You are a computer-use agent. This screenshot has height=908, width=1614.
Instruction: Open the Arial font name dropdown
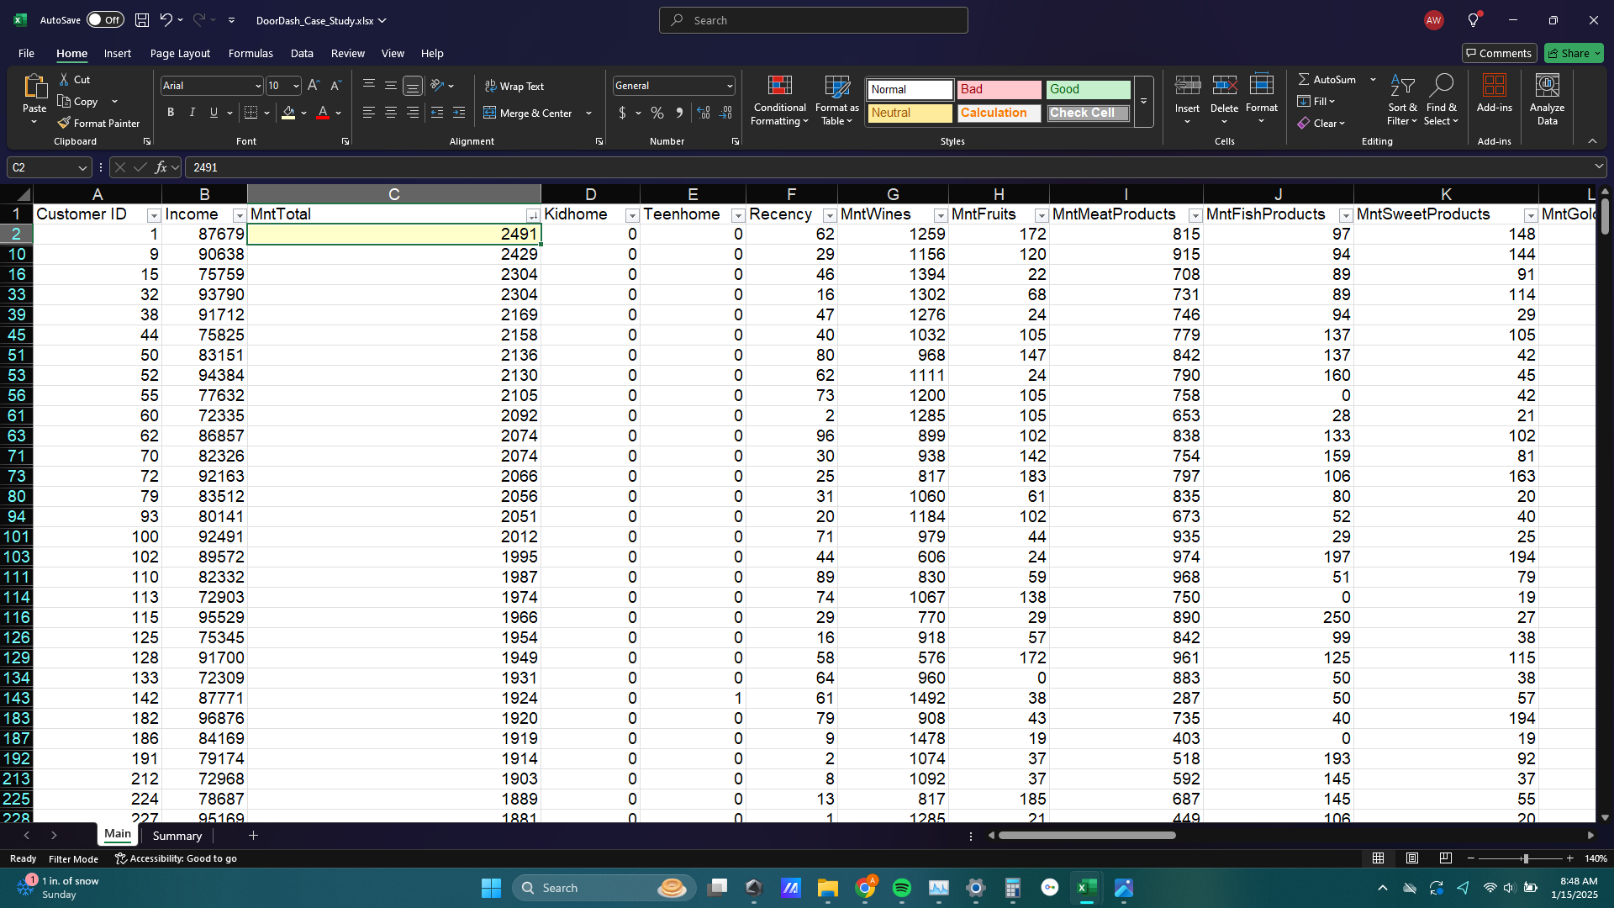(257, 86)
